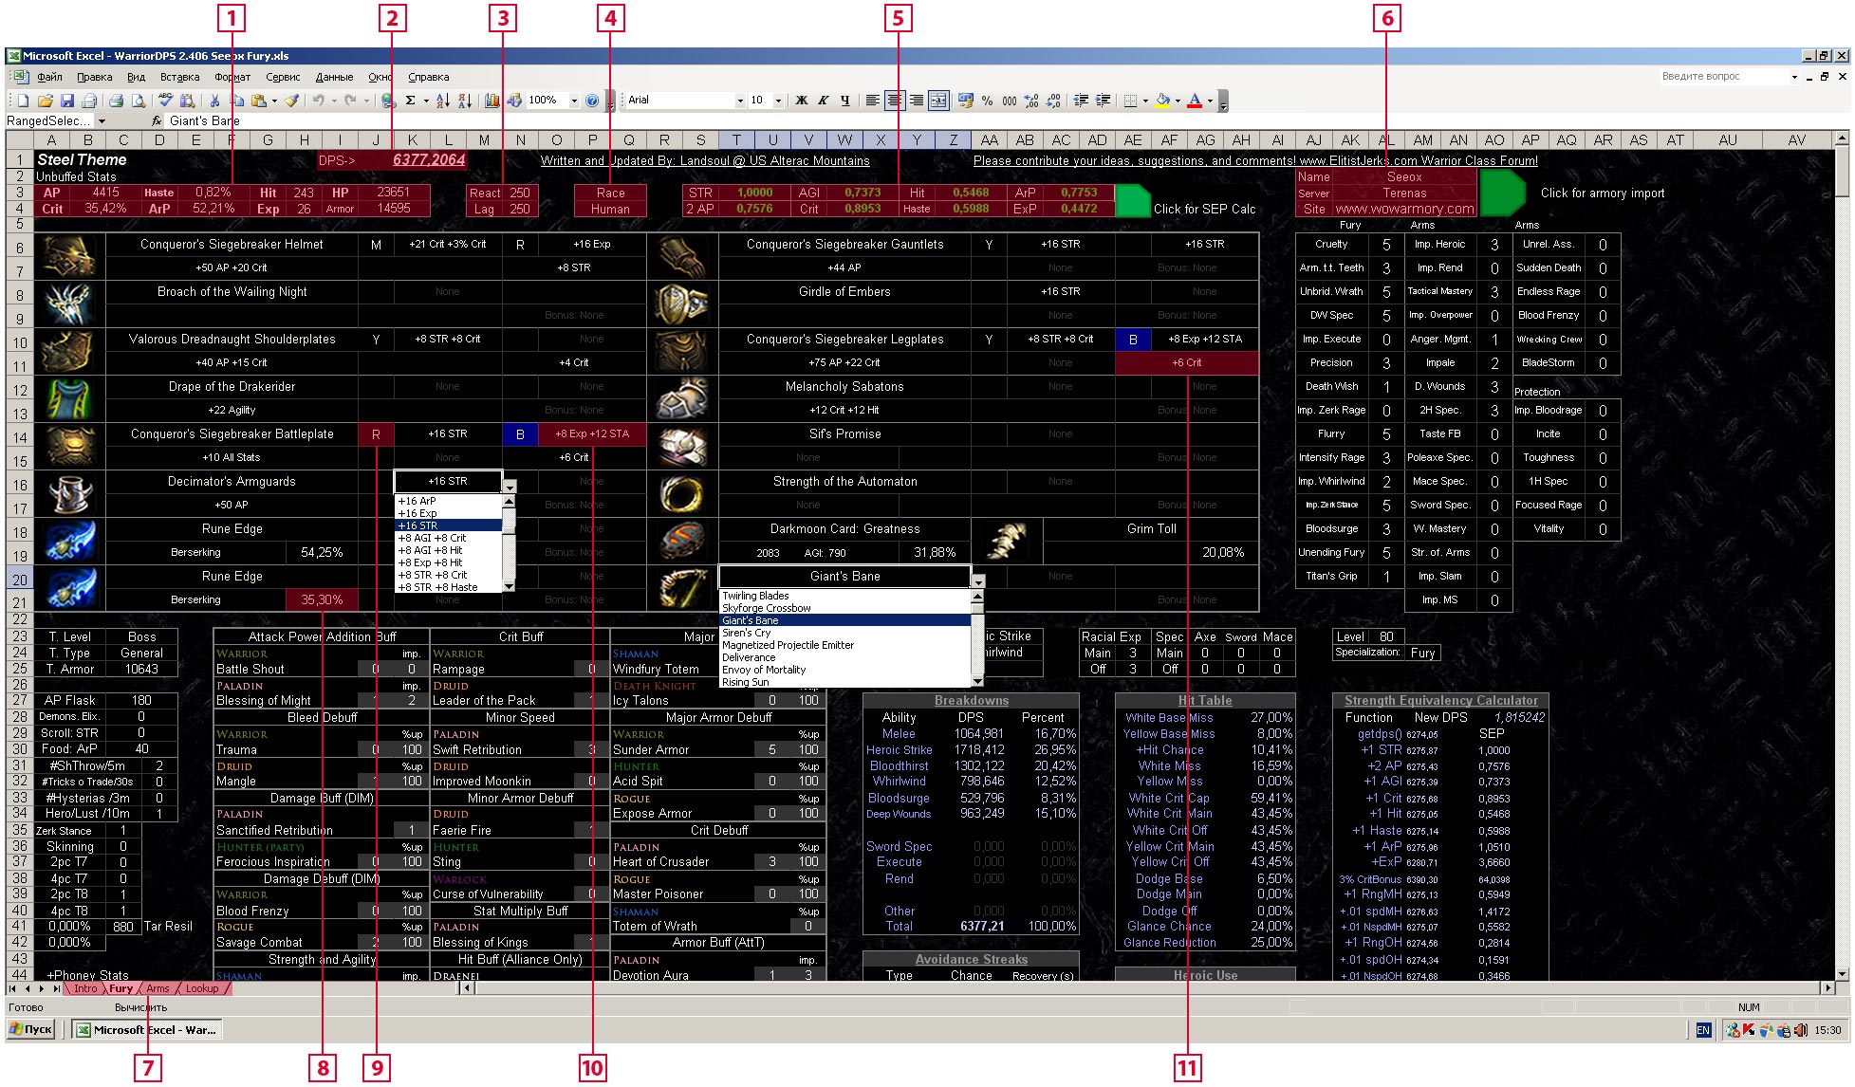
Task: Sort ascending with A-Я icon
Action: click(x=443, y=101)
